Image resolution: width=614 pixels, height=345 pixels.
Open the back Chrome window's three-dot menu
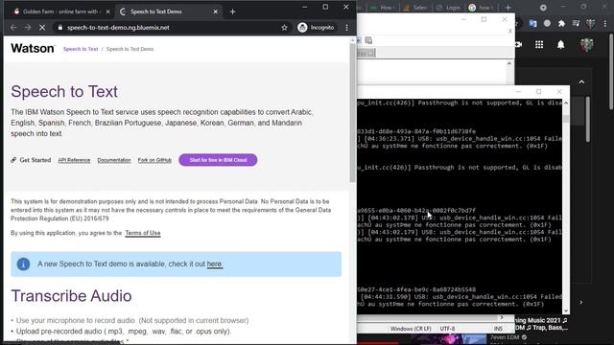pos(605,23)
